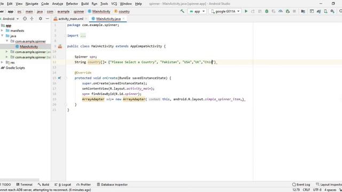342x192 pixels.
Task: Click the project panel horizontal scrollbar
Action: [20, 180]
